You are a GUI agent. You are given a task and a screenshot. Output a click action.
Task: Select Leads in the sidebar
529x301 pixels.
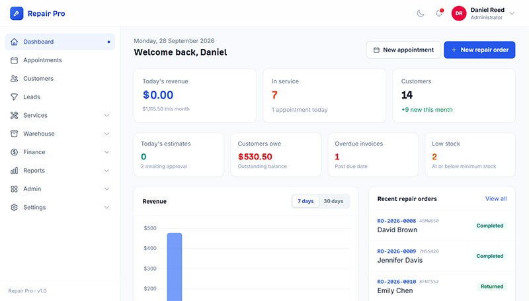(x=60, y=97)
